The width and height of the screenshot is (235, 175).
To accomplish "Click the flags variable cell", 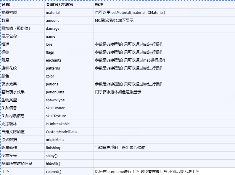I will [x=50, y=52].
